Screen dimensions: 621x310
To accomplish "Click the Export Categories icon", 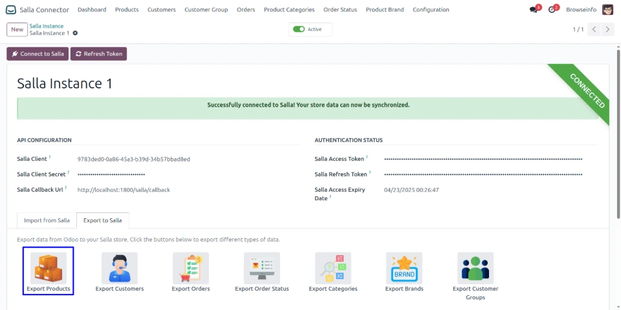I will point(333,267).
